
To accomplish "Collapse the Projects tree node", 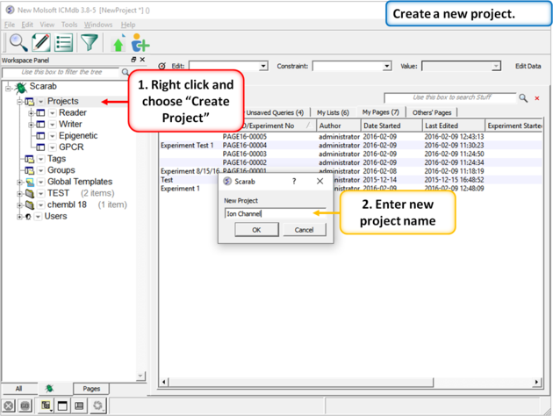I will (20, 102).
